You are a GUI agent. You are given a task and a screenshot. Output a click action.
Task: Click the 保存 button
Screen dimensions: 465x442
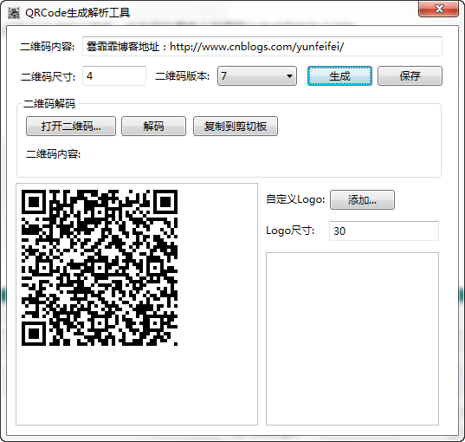pyautogui.click(x=410, y=76)
